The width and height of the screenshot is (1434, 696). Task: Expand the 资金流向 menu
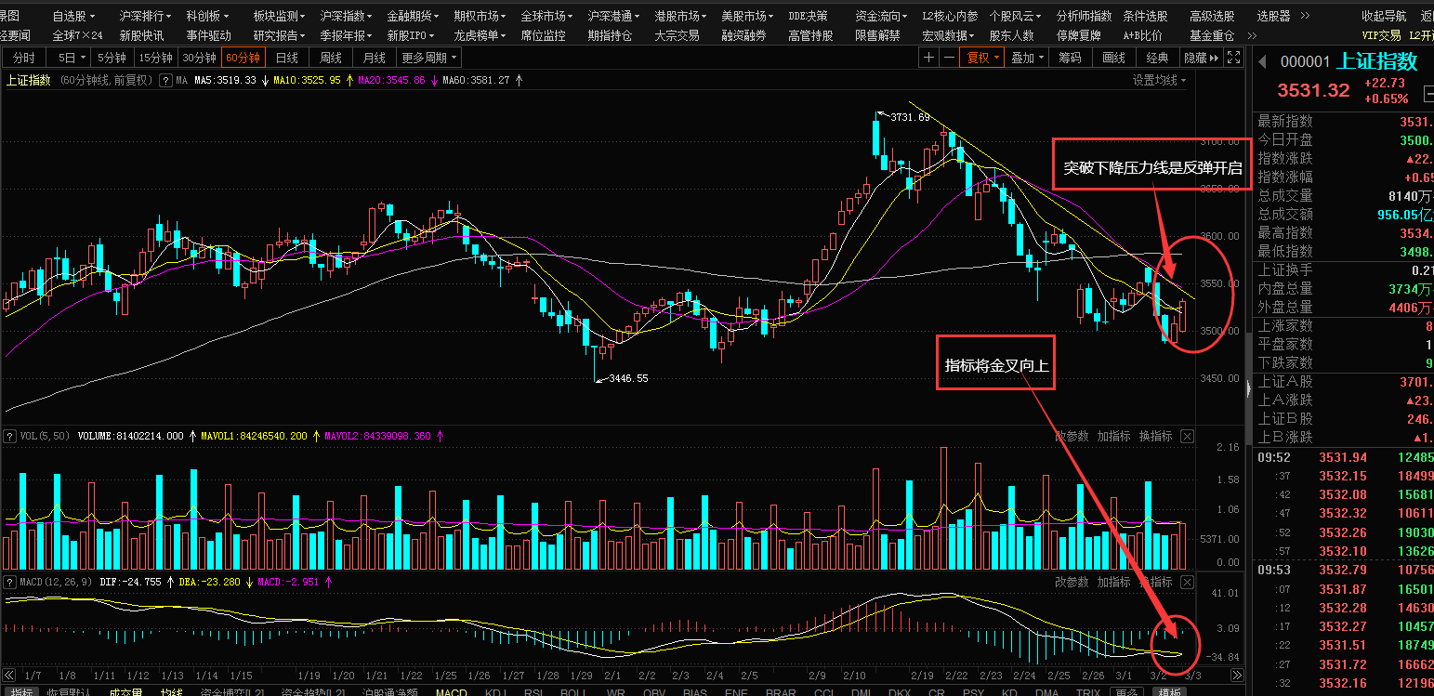[x=881, y=17]
